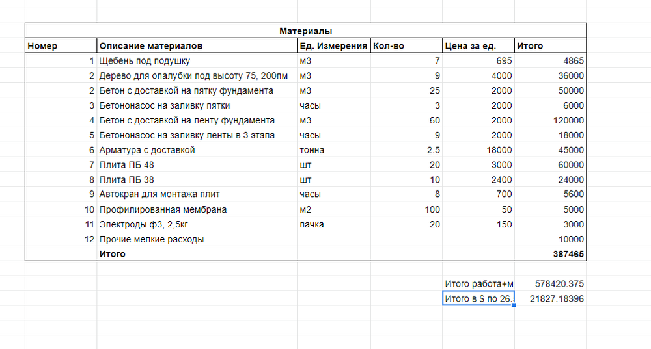Select the total cell 50000
The image size is (651, 349).
[551, 90]
